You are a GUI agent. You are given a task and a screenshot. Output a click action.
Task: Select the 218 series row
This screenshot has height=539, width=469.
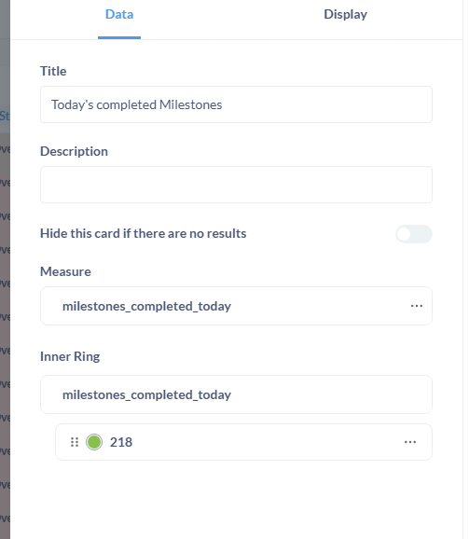tap(243, 442)
